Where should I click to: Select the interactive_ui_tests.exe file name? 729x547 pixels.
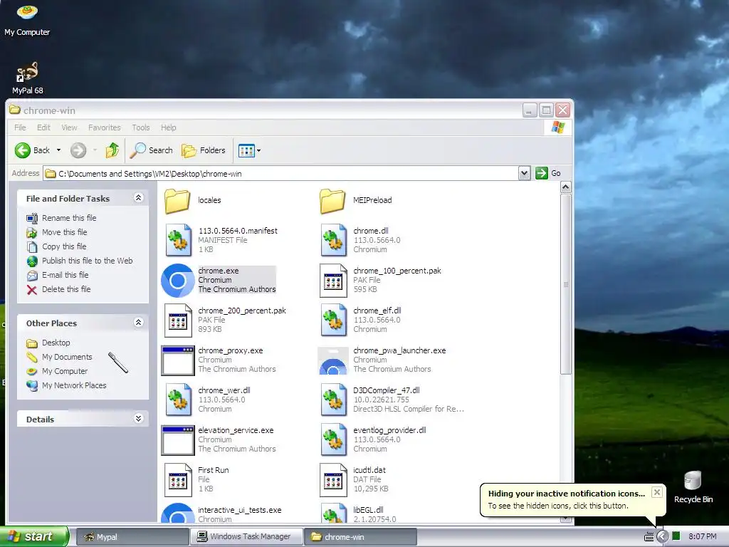[239, 510]
